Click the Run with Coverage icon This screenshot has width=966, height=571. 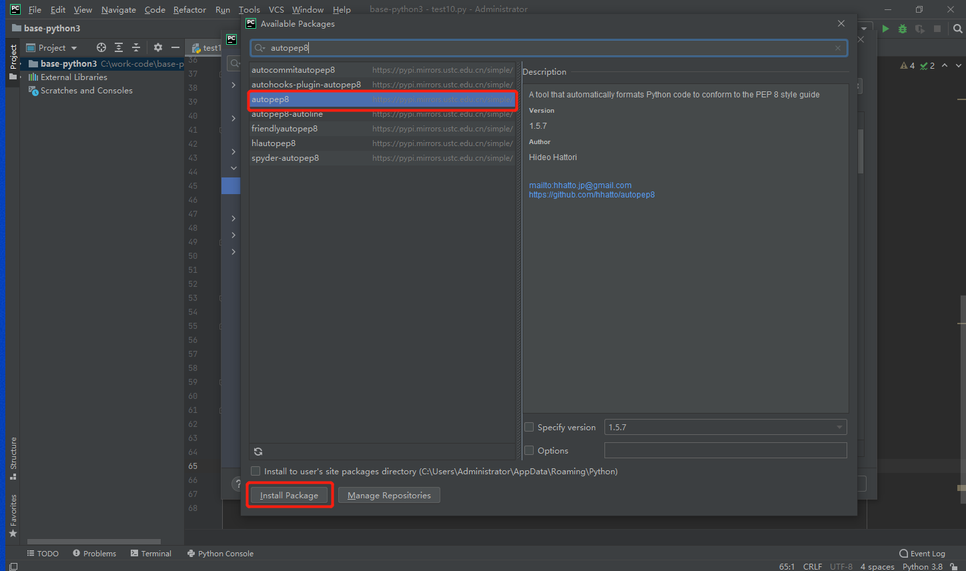[920, 29]
